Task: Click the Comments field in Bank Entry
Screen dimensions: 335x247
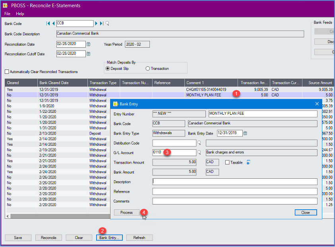Action: coord(235,201)
